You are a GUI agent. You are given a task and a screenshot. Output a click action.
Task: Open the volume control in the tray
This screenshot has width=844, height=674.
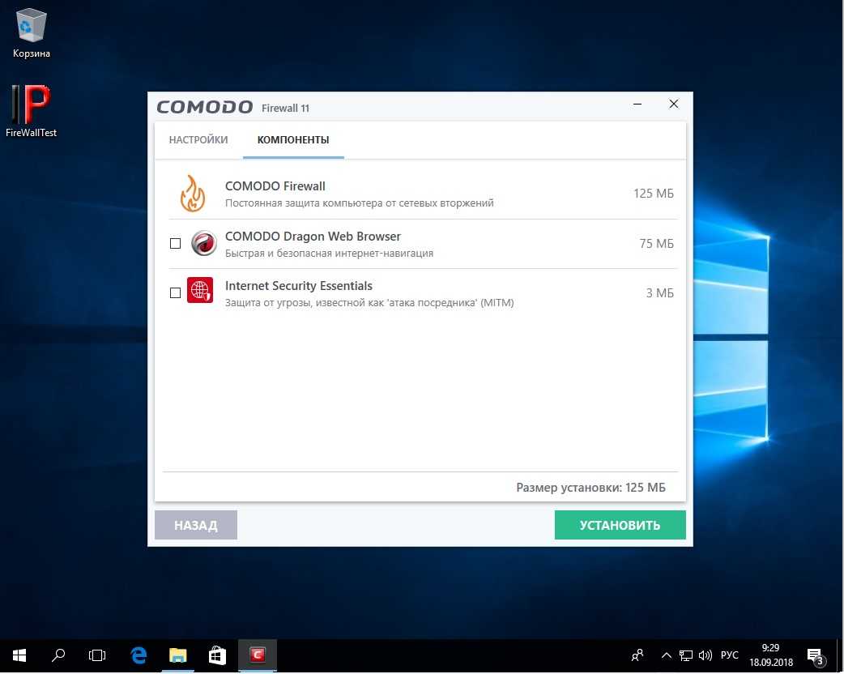tap(705, 655)
